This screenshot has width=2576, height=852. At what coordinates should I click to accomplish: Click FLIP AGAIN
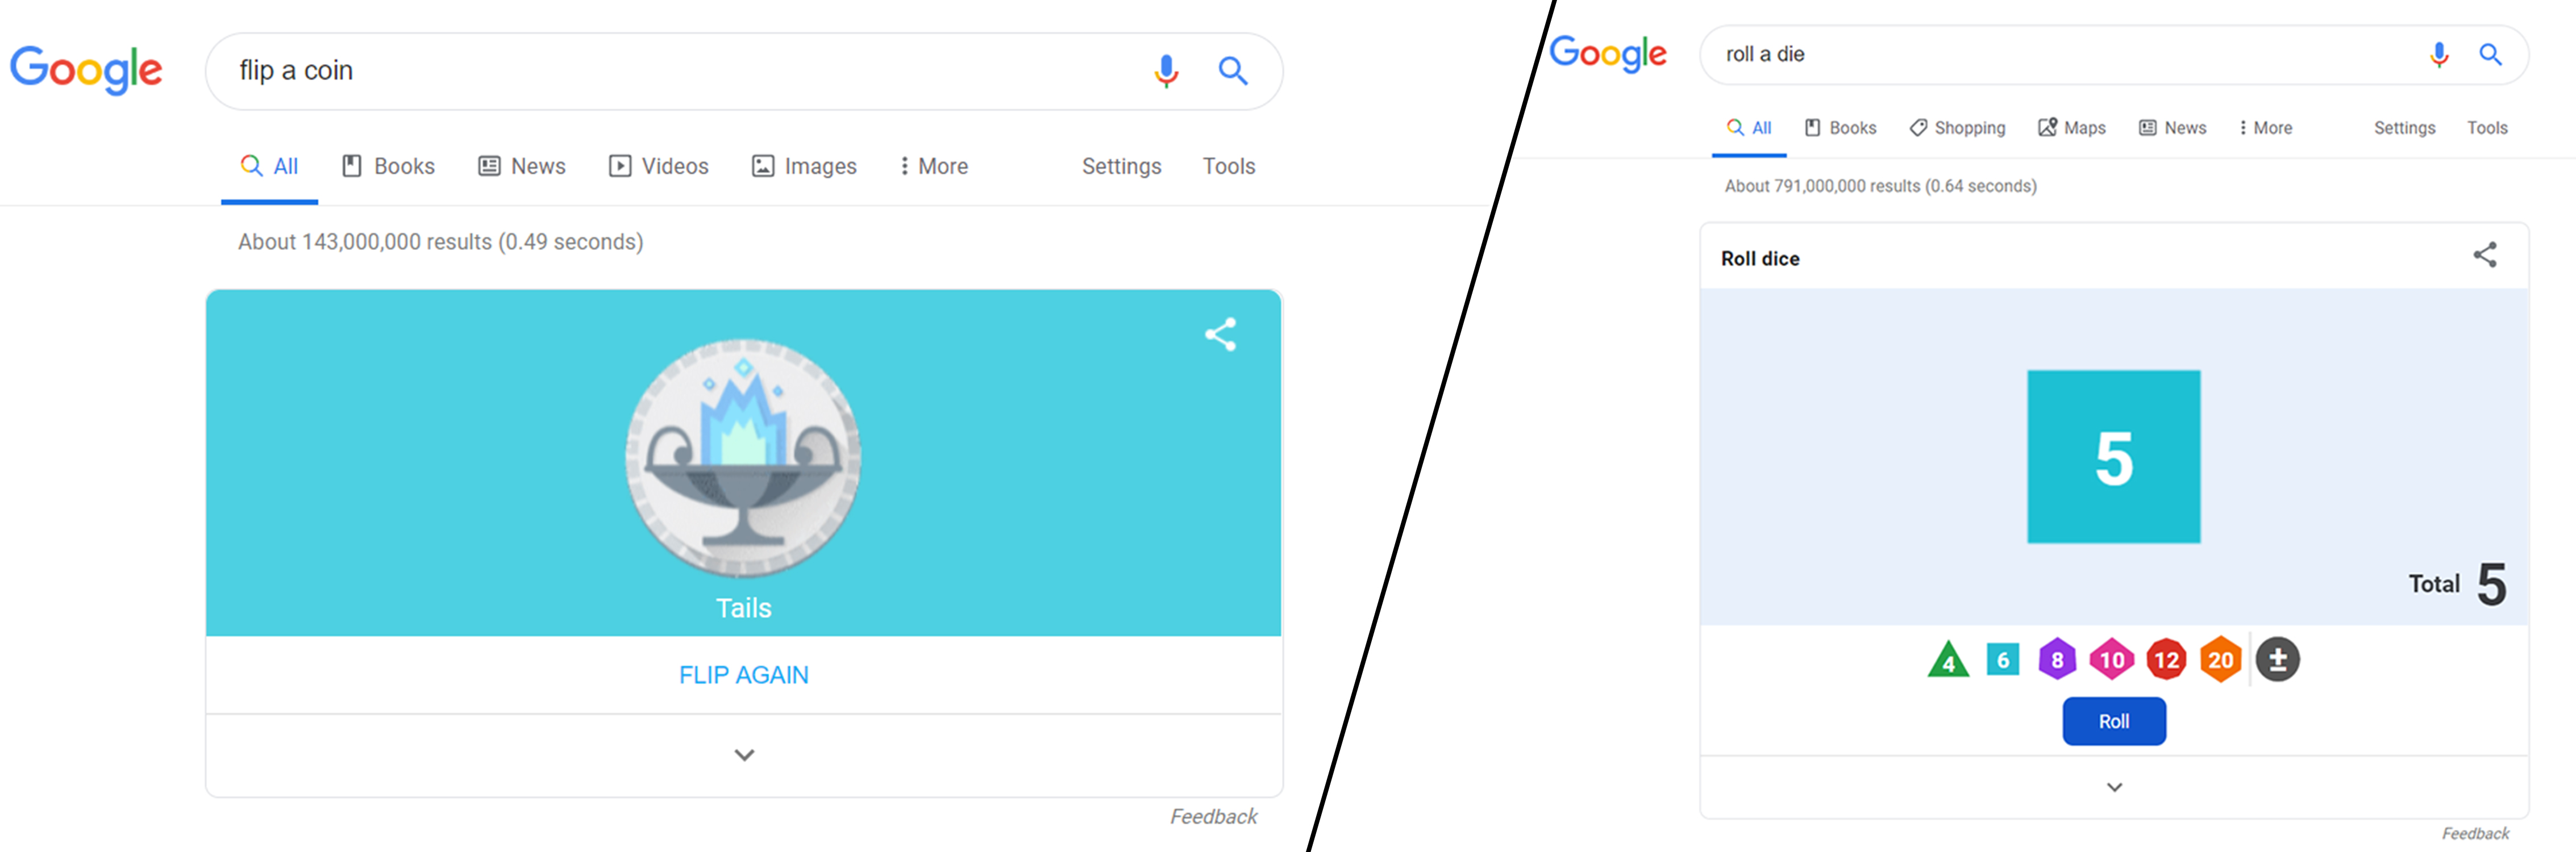(x=744, y=675)
